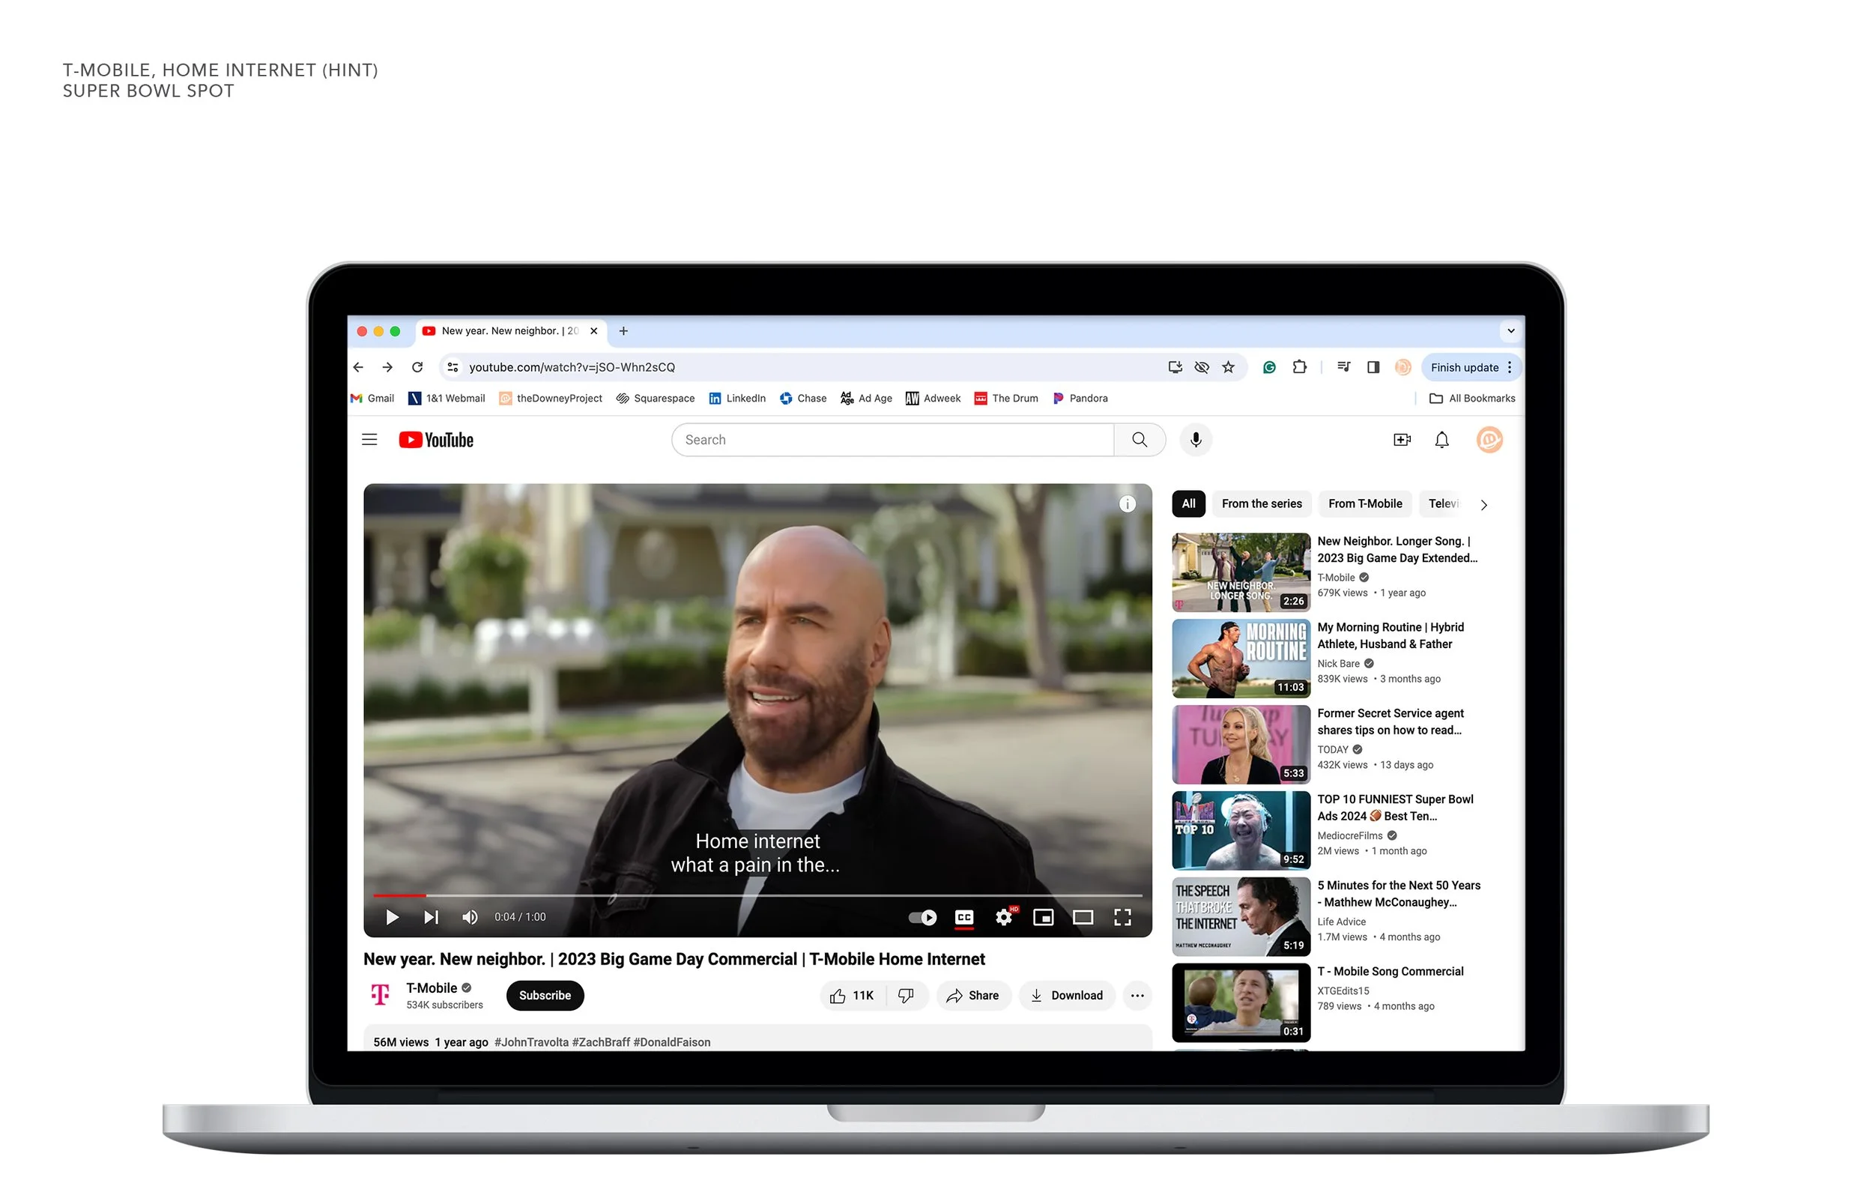Dislike the video
Screen dimensions: 1873x1204
906,995
